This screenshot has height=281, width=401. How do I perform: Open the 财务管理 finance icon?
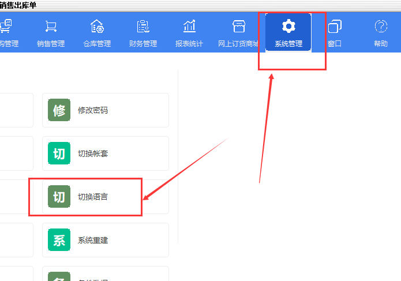[143, 26]
